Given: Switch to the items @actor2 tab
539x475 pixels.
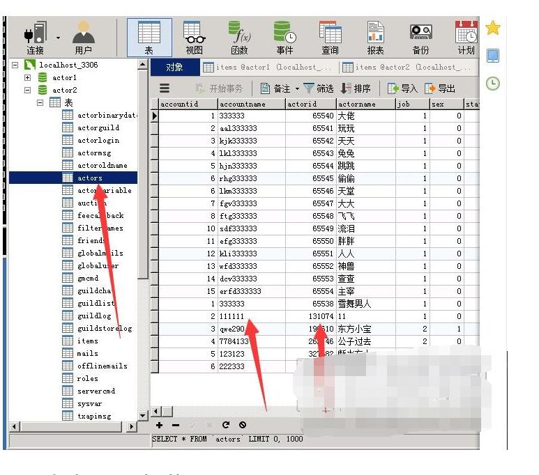Looking at the screenshot, I should point(408,68).
